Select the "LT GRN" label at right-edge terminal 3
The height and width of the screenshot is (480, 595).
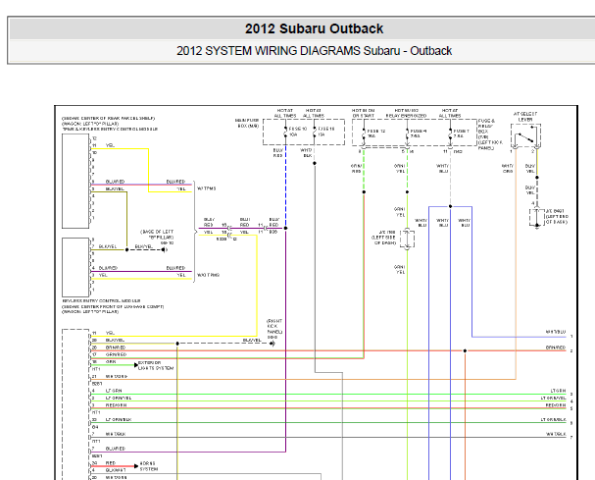[558, 391]
